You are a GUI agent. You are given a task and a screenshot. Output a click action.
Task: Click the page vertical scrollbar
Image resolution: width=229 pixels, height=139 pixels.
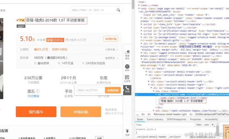(x=133, y=5)
